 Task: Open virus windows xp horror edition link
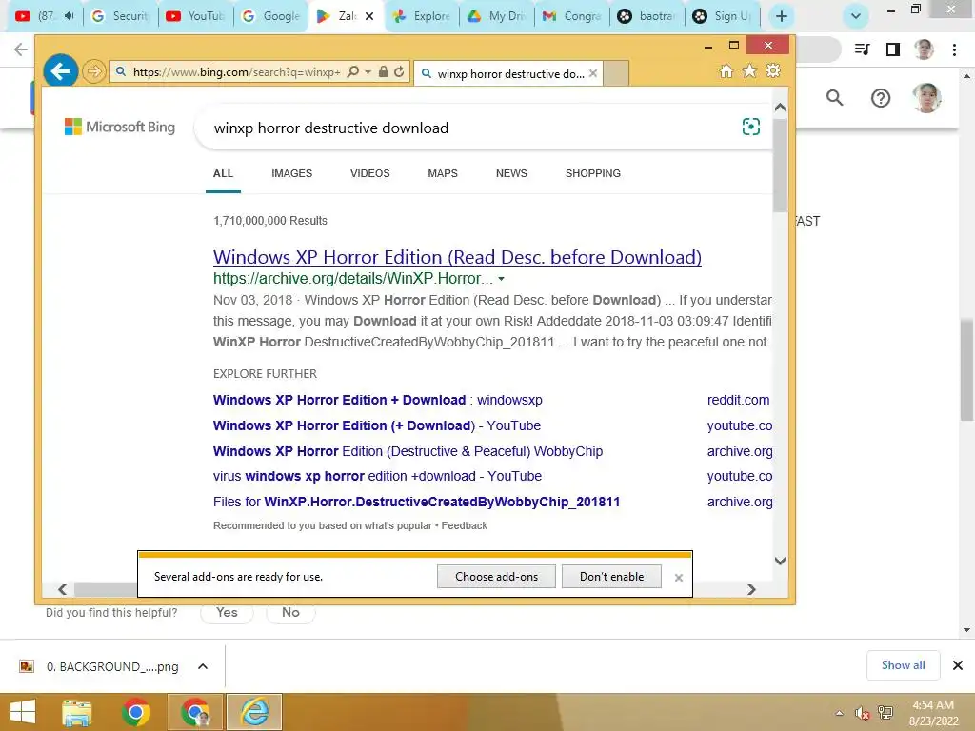[377, 476]
